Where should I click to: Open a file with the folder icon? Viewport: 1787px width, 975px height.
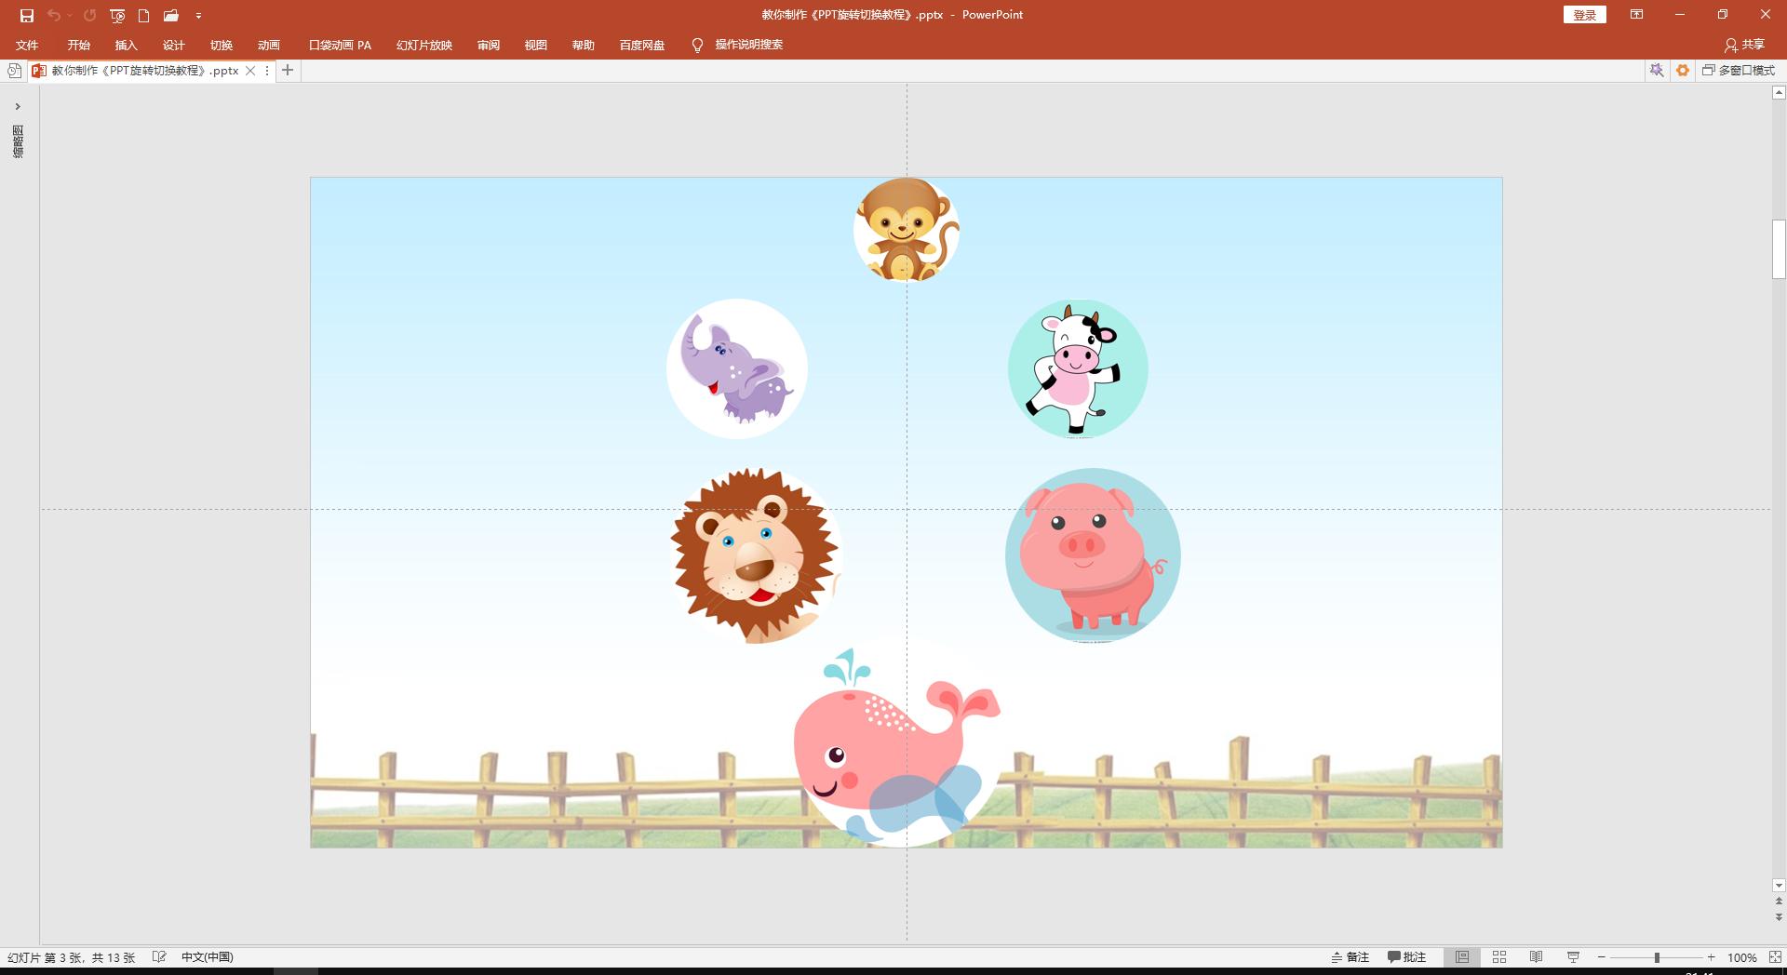171,16
